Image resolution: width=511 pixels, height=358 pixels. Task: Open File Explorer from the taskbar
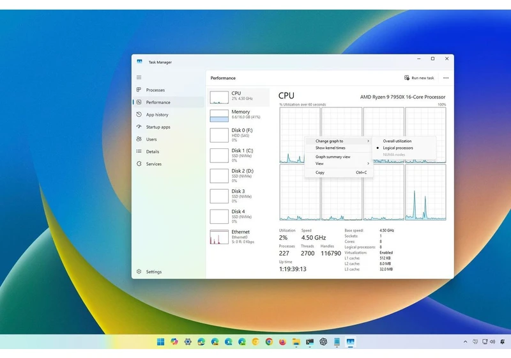pos(296,341)
